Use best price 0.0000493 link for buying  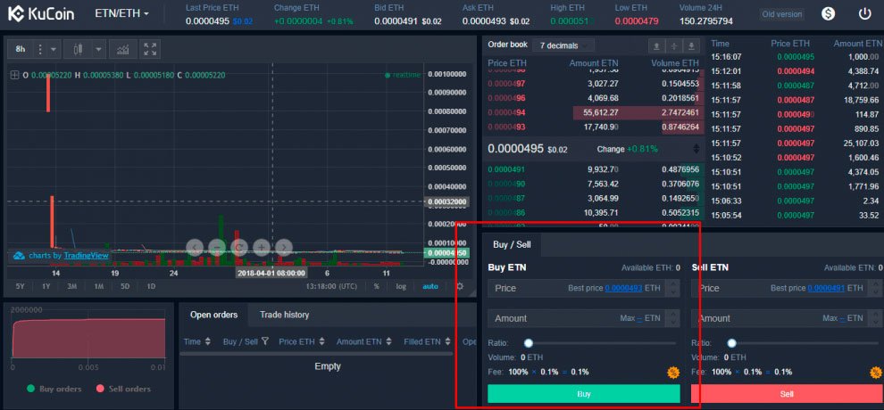pos(623,288)
